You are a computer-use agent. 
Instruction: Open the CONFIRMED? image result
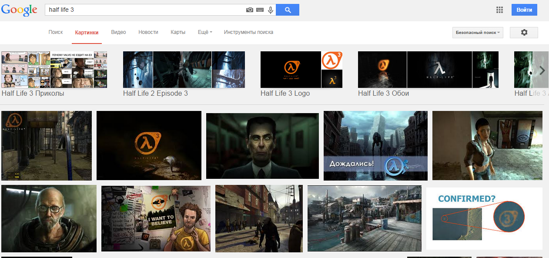coord(484,218)
